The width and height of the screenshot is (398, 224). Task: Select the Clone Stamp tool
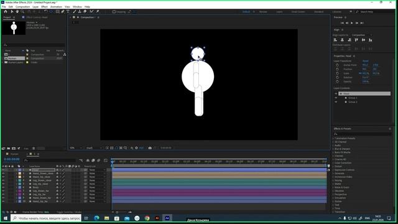[x=80, y=12]
